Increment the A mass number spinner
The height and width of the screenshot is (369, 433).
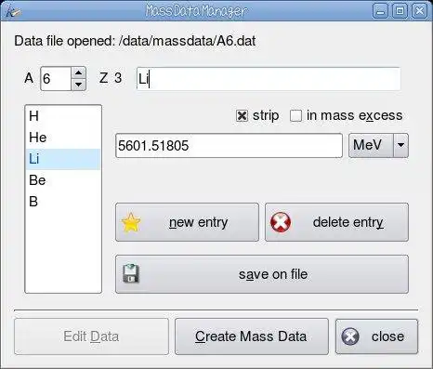(x=79, y=73)
